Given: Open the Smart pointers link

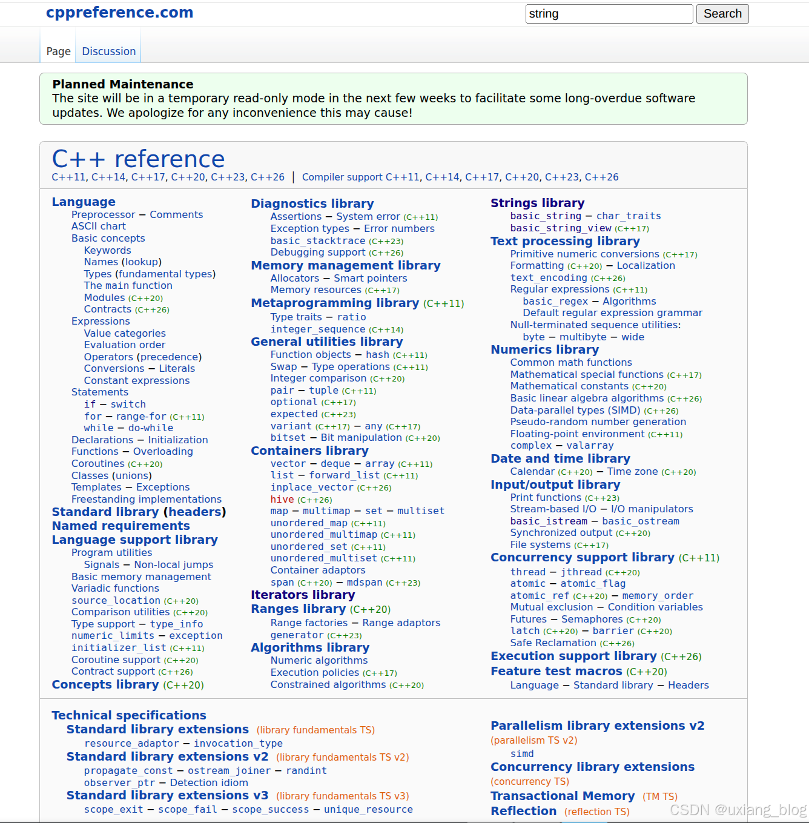Looking at the screenshot, I should pos(371,278).
